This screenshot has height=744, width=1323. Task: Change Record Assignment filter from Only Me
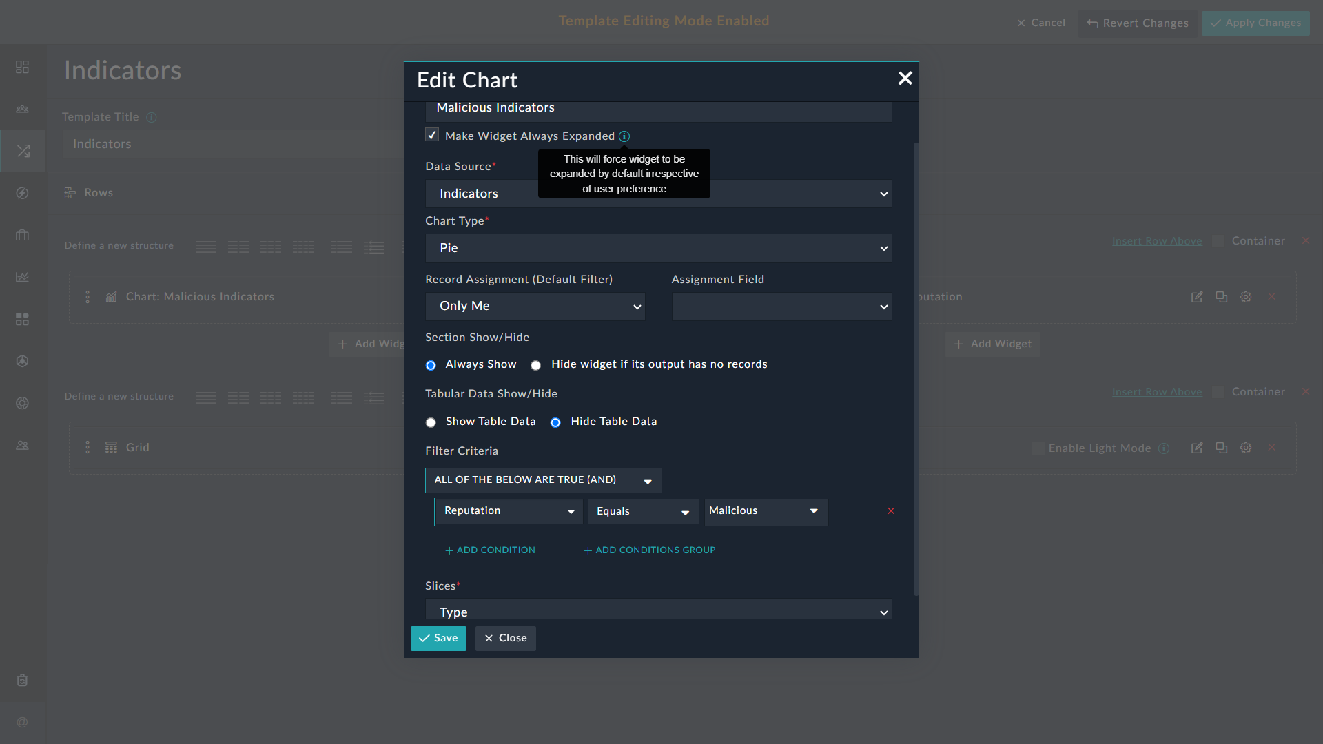pos(535,306)
